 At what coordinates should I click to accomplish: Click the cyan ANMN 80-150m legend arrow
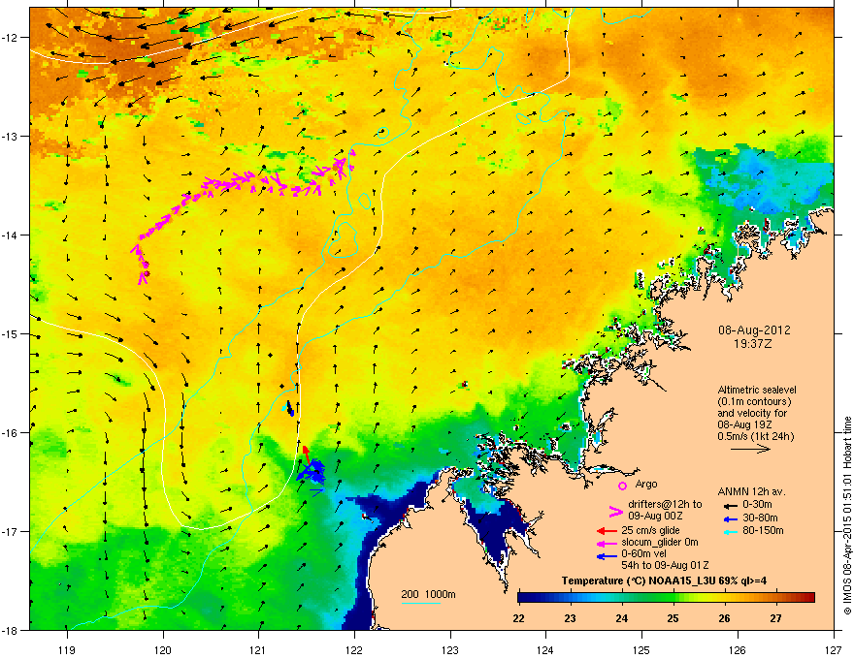tap(730, 532)
